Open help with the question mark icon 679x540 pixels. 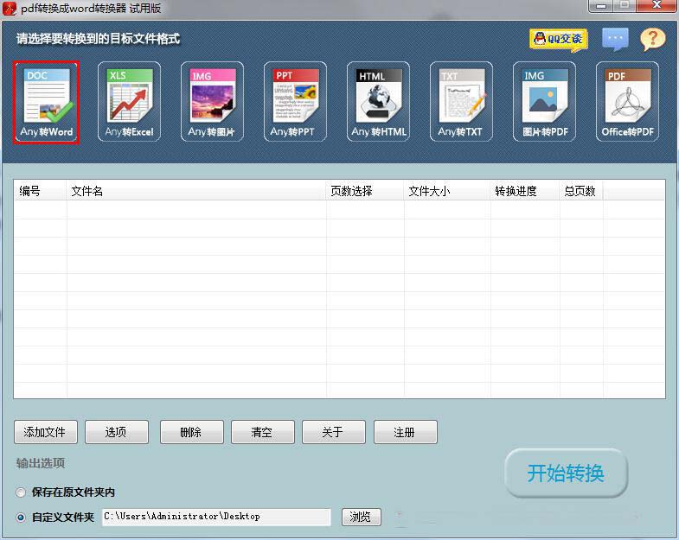652,39
